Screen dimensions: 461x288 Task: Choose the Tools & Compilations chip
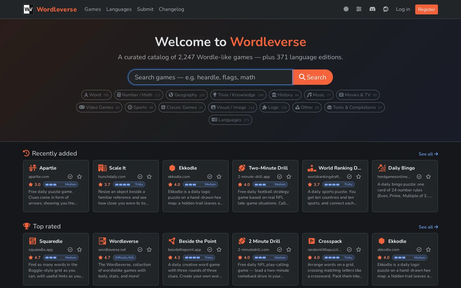click(x=354, y=108)
